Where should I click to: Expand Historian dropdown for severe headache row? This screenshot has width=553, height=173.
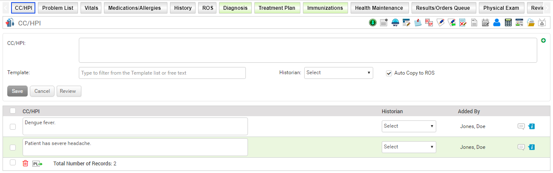pyautogui.click(x=409, y=147)
